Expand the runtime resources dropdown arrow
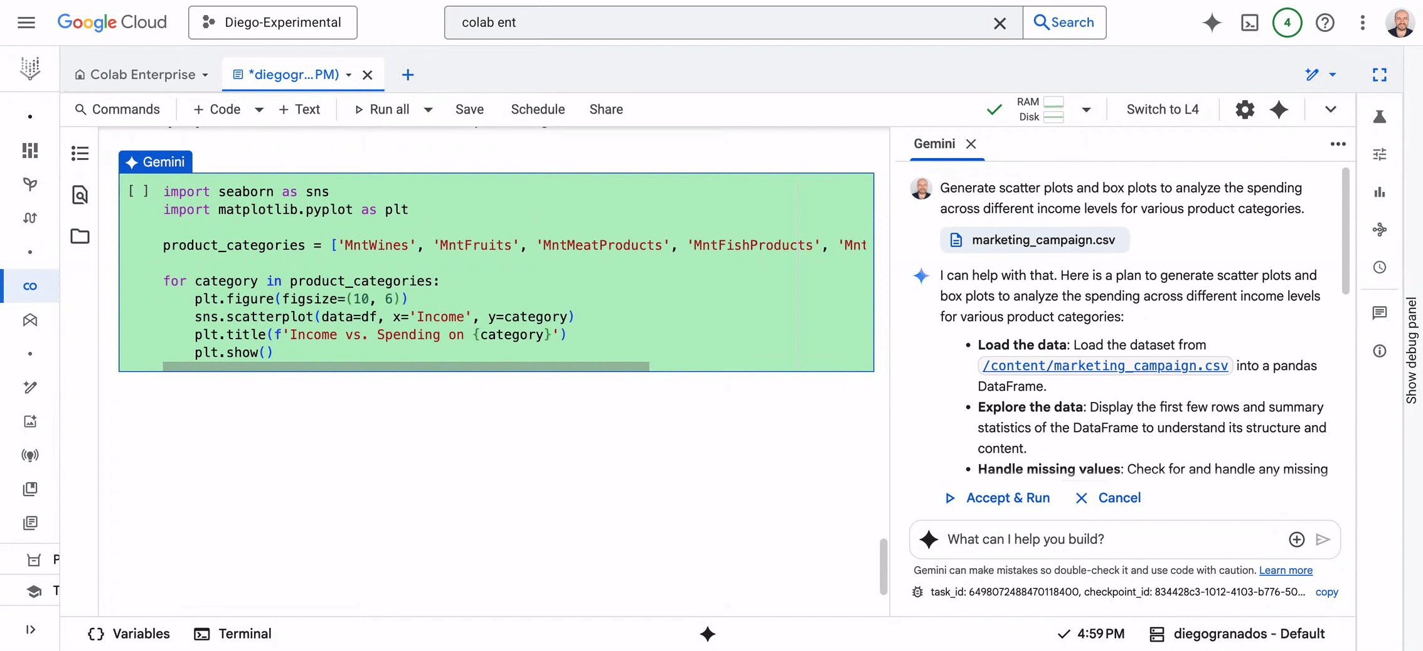Image resolution: width=1423 pixels, height=651 pixels. pos(1086,110)
